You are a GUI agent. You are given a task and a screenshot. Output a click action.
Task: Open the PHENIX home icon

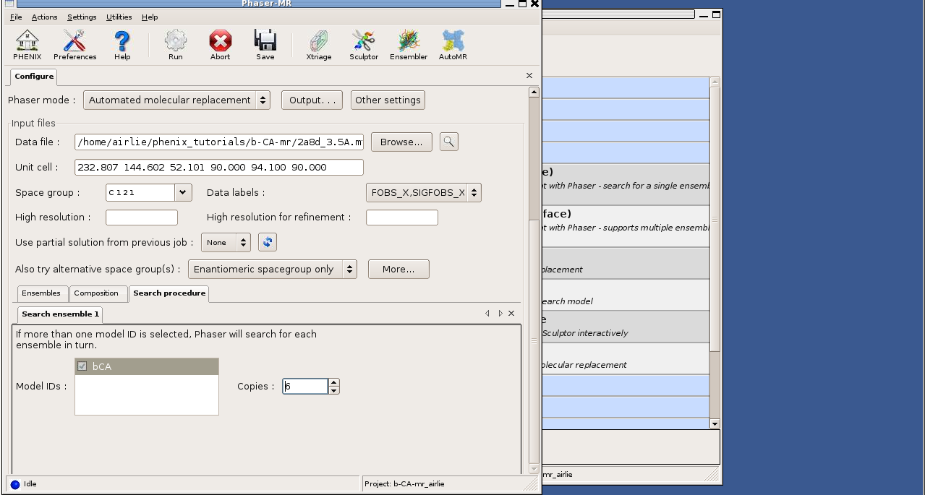pos(27,45)
